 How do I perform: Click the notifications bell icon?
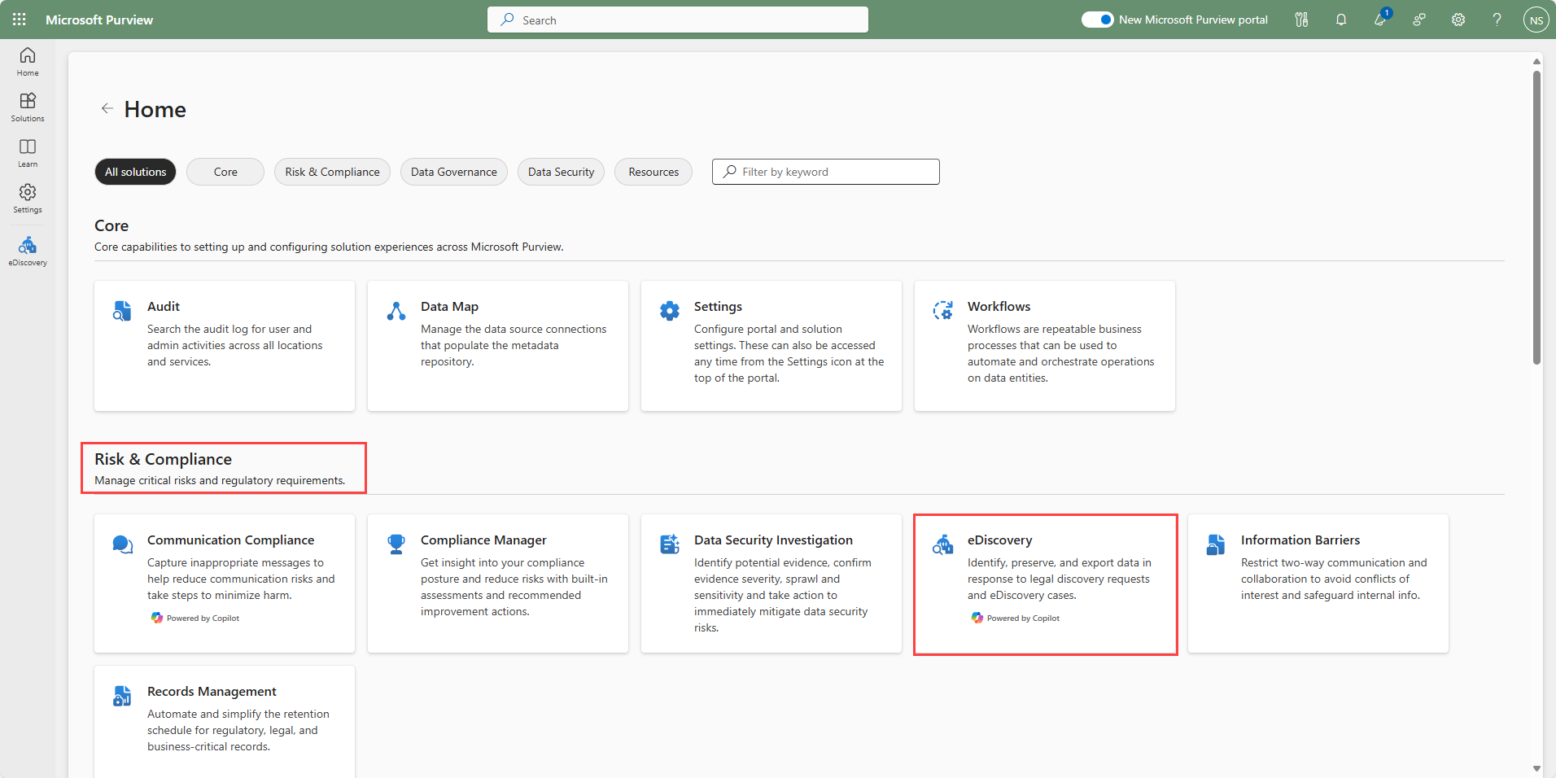[x=1340, y=20]
